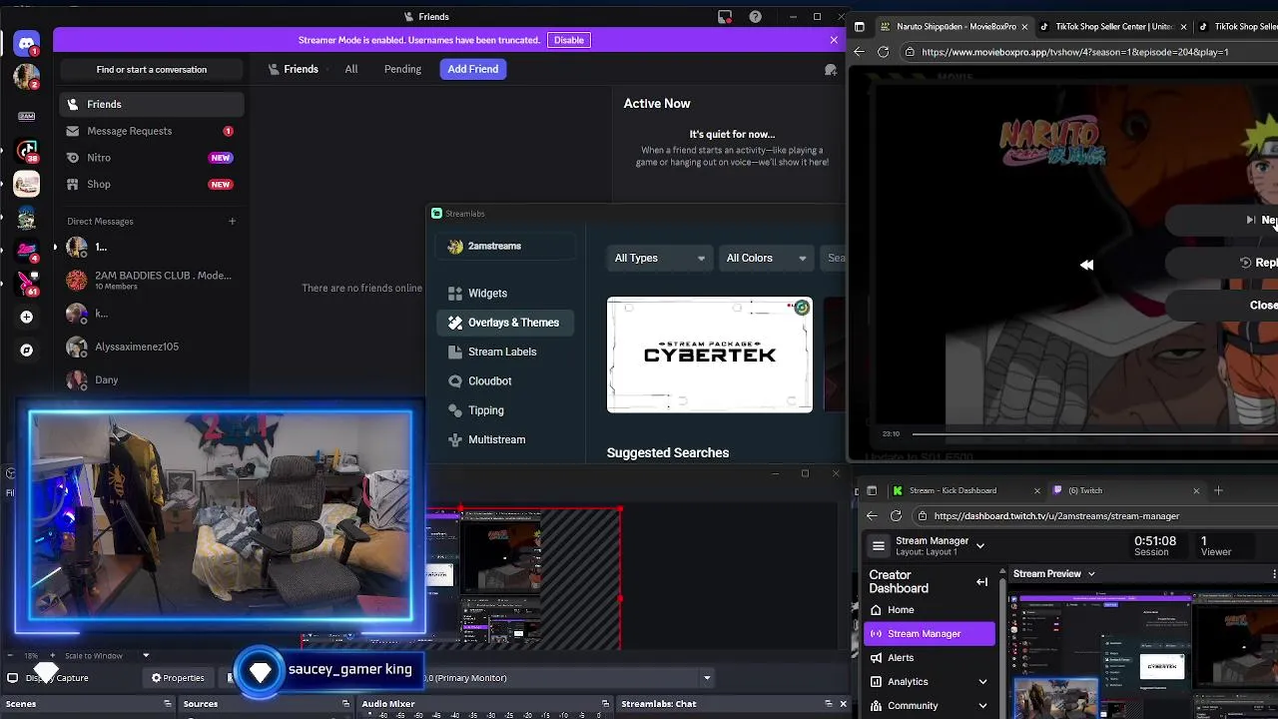Open Twitch dashboard hamburger menu
Screen dimensions: 1278x719
(879, 546)
